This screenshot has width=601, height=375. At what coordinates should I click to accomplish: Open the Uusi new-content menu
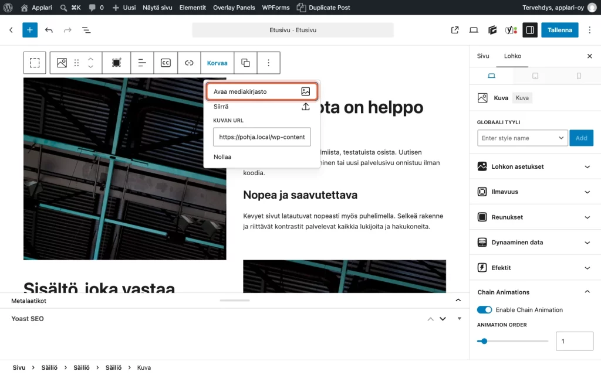pyautogui.click(x=124, y=7)
